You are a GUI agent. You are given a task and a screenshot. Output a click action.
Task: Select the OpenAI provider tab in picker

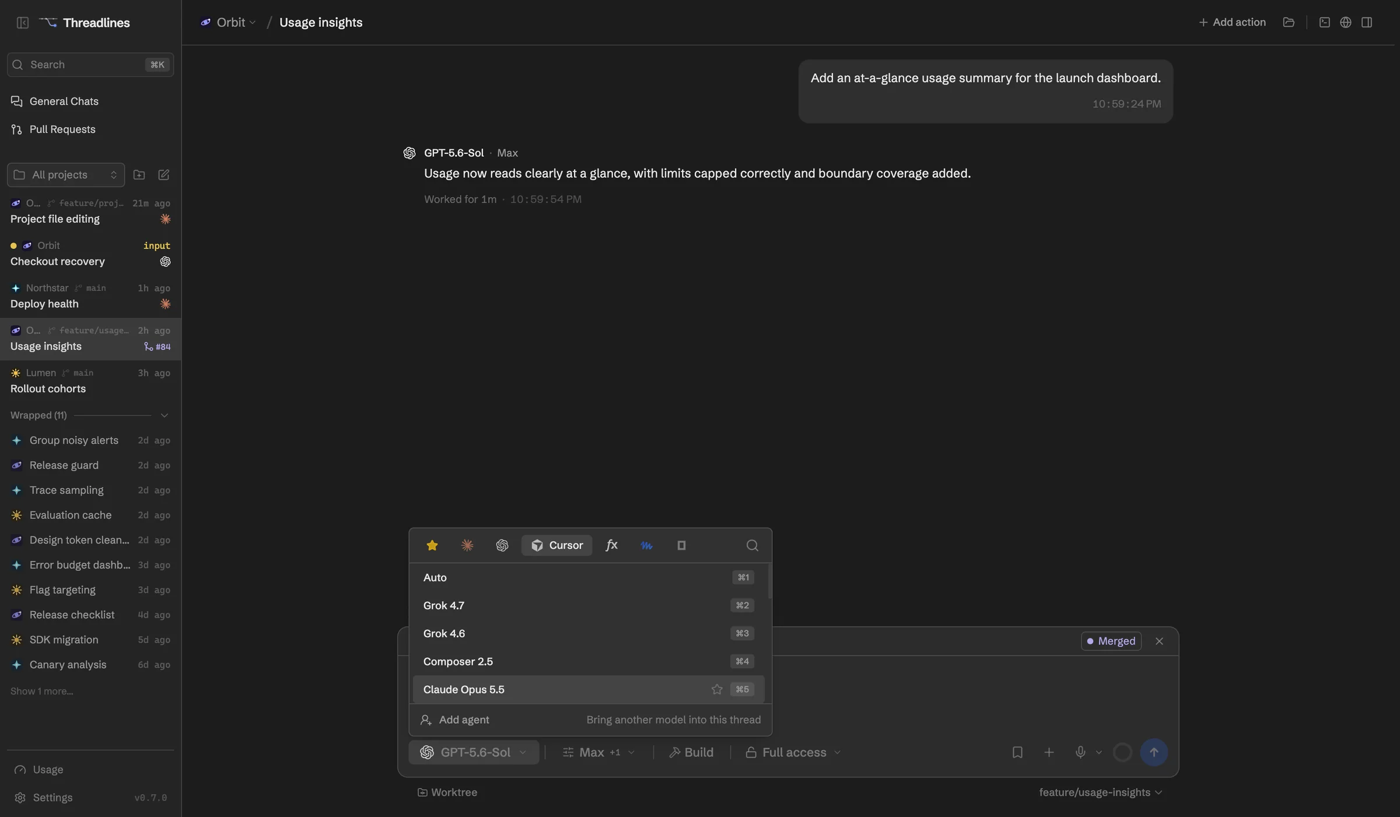tap(502, 545)
